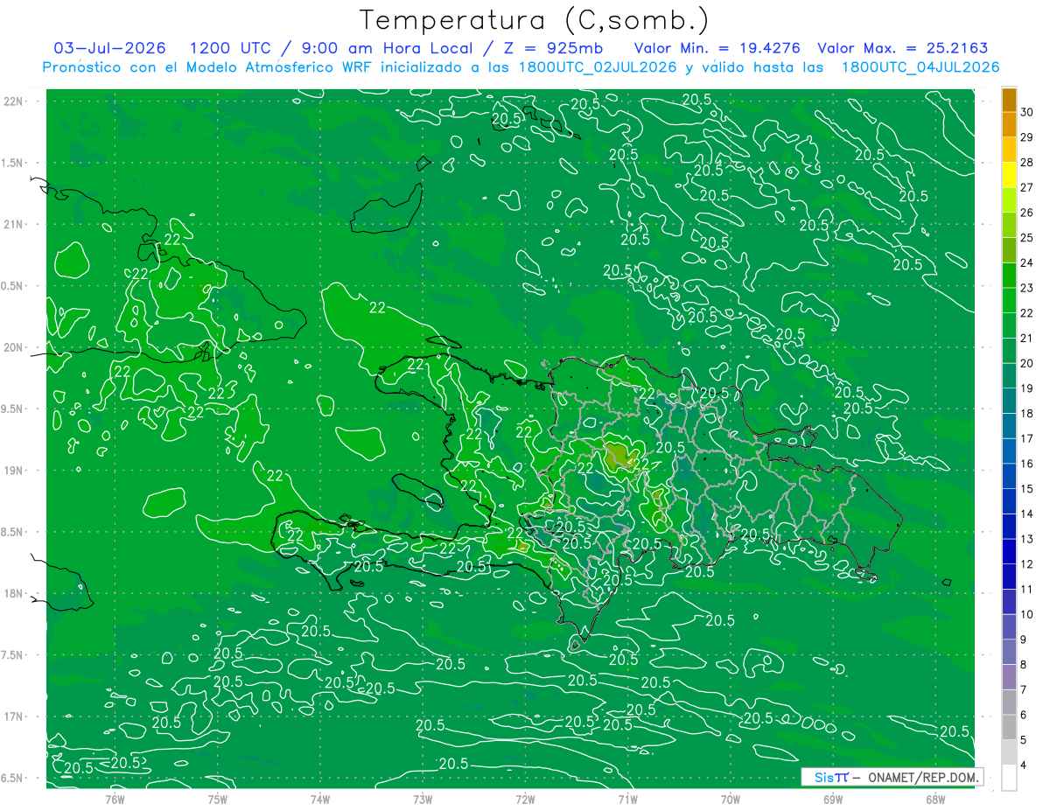
Task: Select the brown swatch above legend value 30
Action: (x=1009, y=100)
